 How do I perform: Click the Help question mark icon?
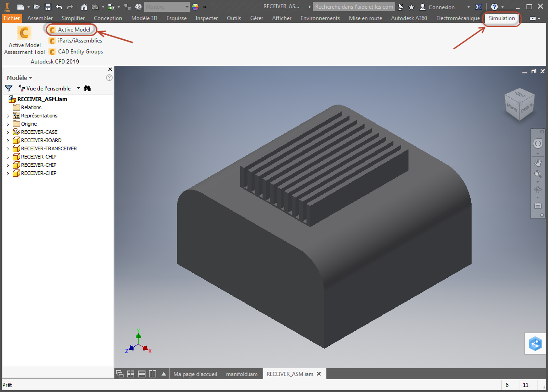pos(494,7)
